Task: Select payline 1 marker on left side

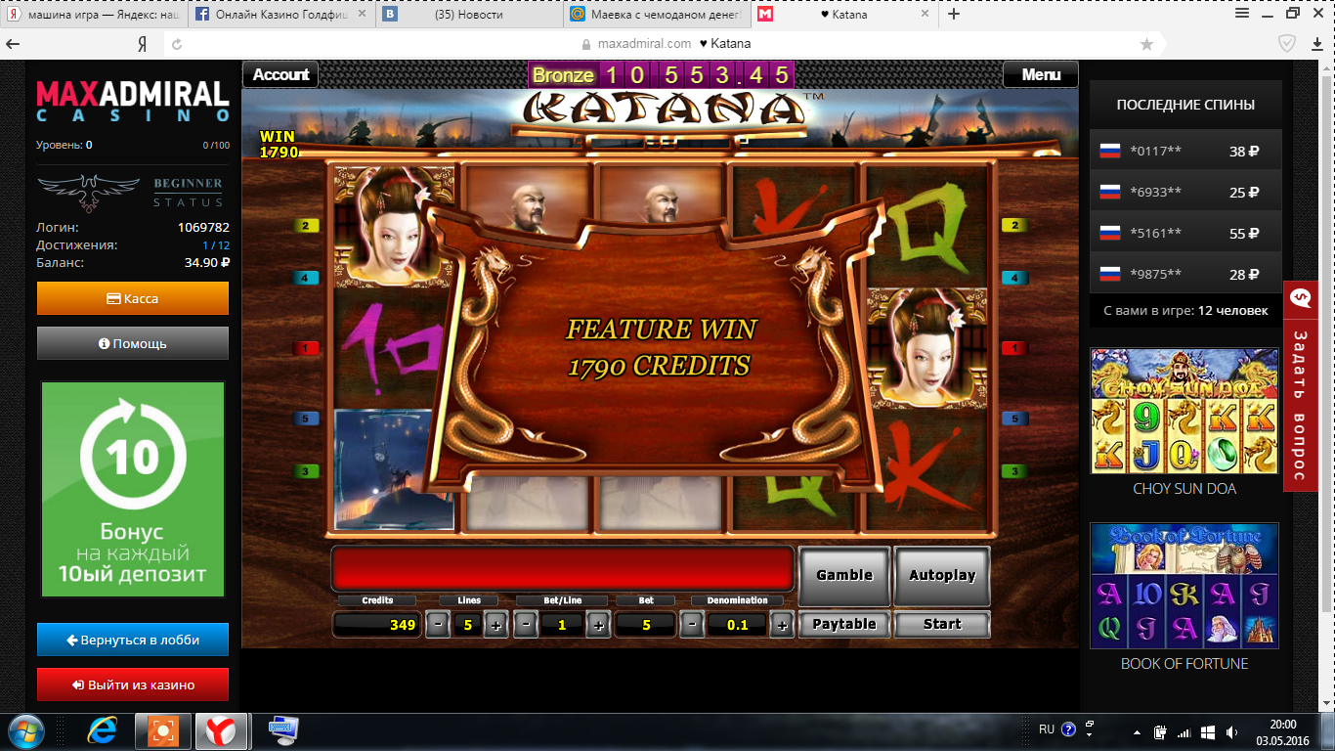Action: point(305,348)
